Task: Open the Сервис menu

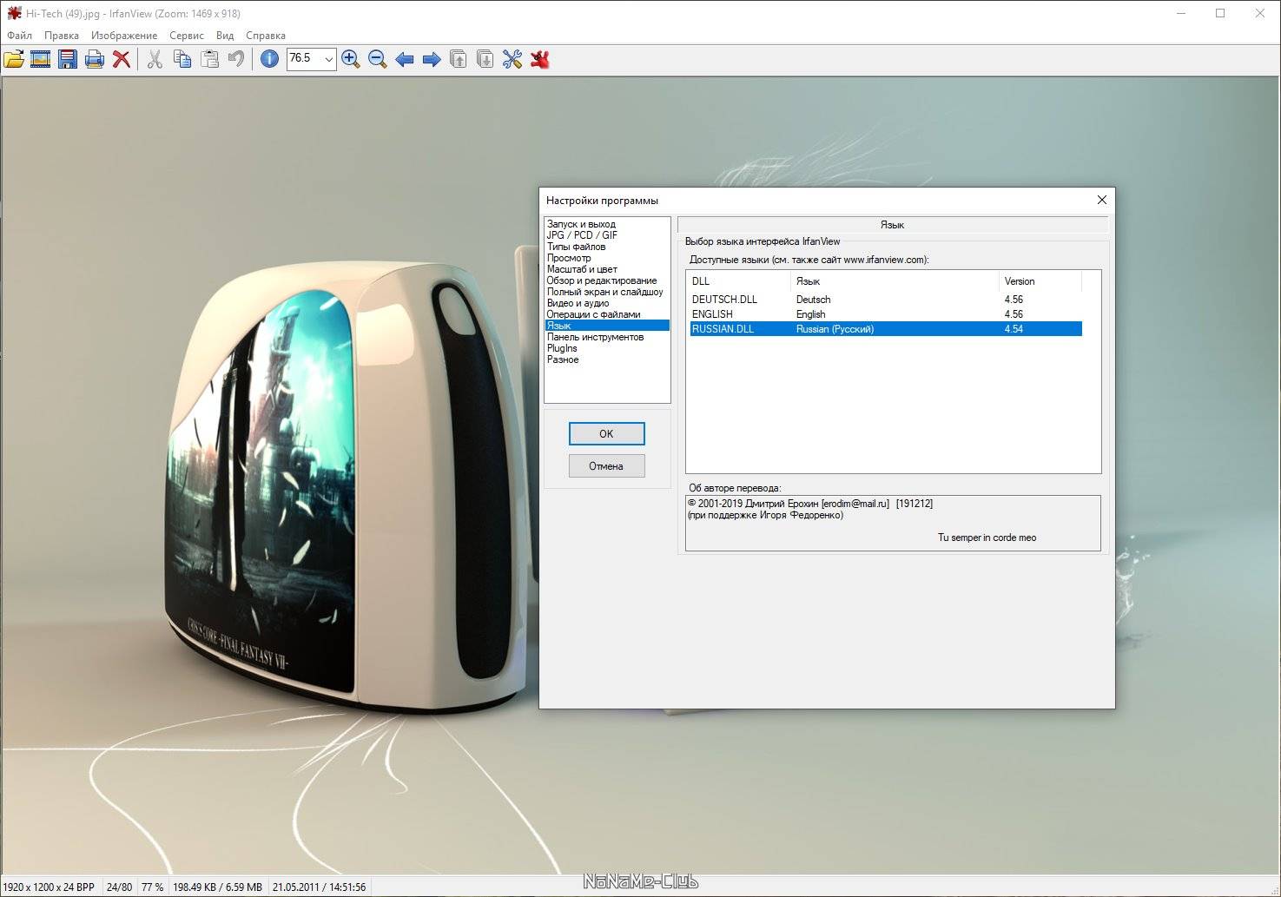Action: click(x=187, y=36)
